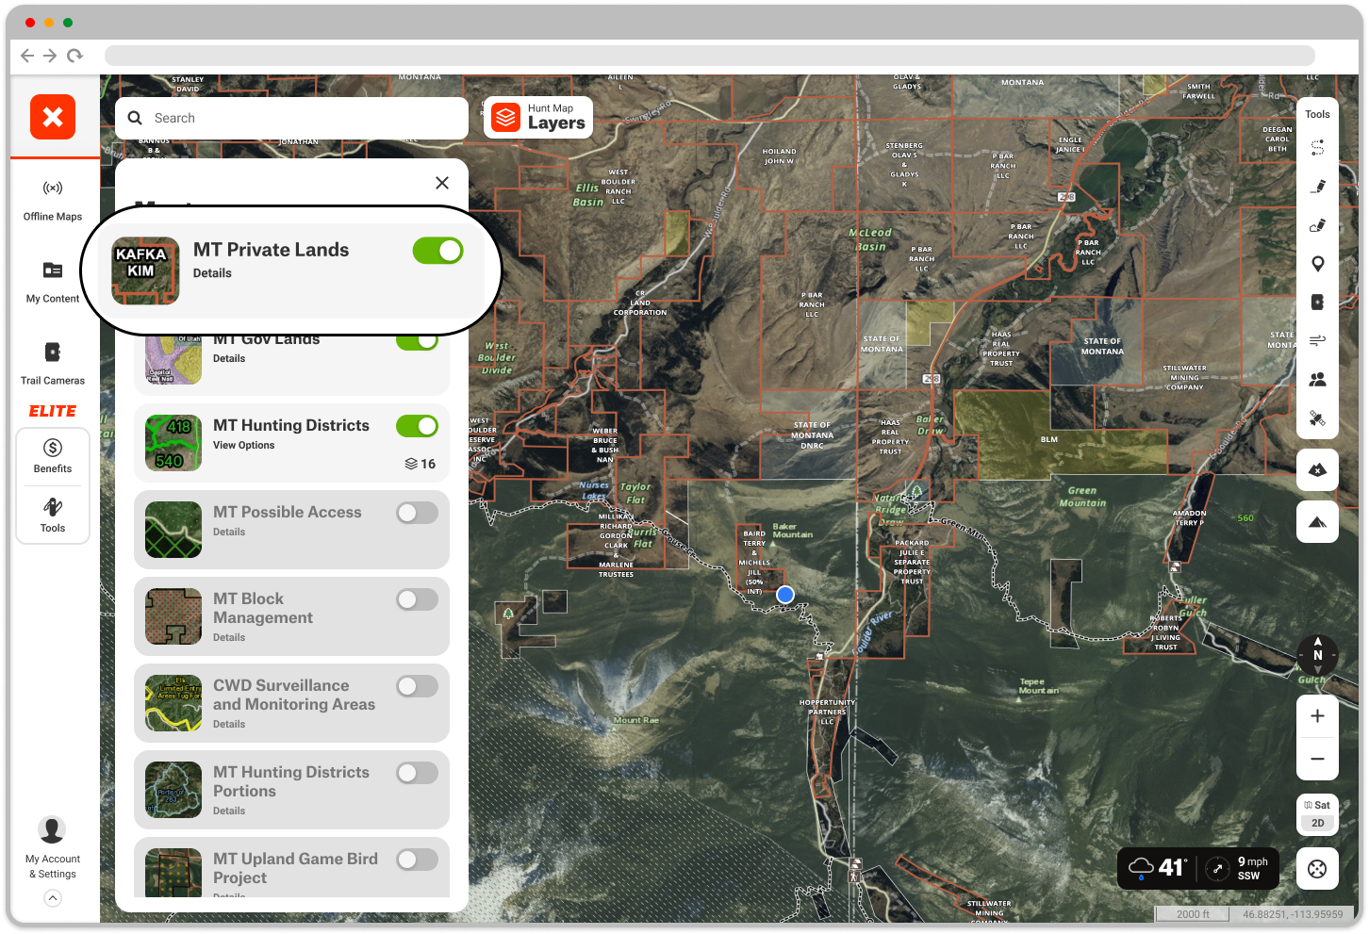Click the wind direction arrow indicator
The image size is (1369, 934).
point(1217,868)
